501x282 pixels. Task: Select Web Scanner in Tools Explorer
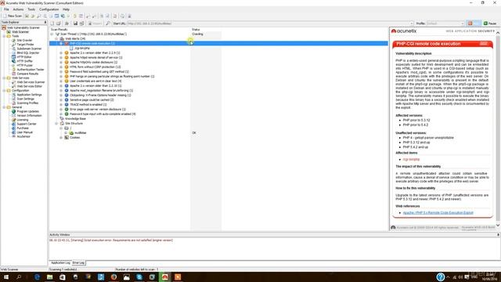[x=20, y=32]
